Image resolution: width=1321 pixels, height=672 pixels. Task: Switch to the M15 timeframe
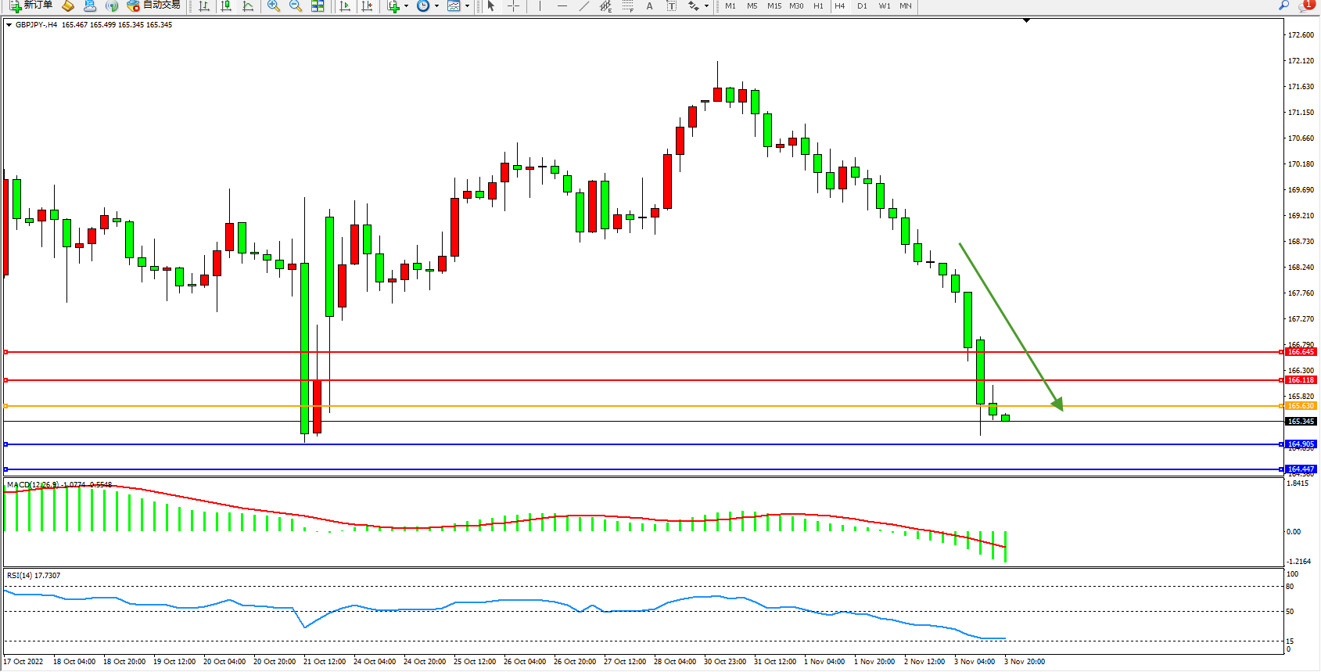[x=774, y=6]
